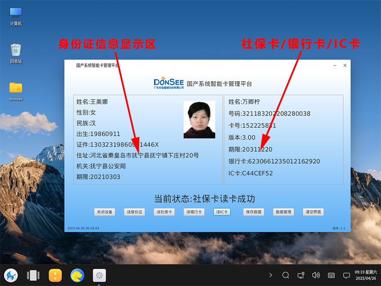Open the on-screen keyboard tray icon

coord(331,275)
